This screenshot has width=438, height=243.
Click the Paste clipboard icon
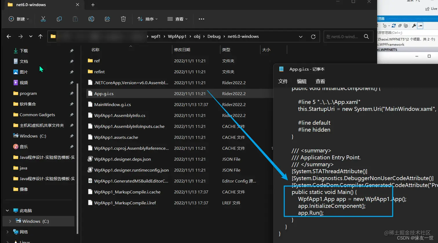coord(75,19)
